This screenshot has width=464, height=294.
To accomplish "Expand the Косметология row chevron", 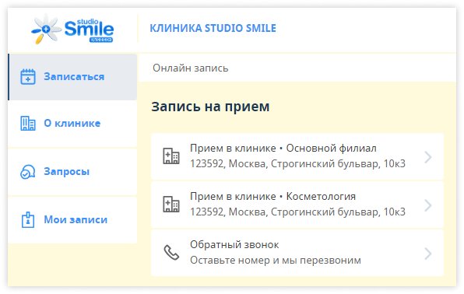I will click(x=428, y=205).
